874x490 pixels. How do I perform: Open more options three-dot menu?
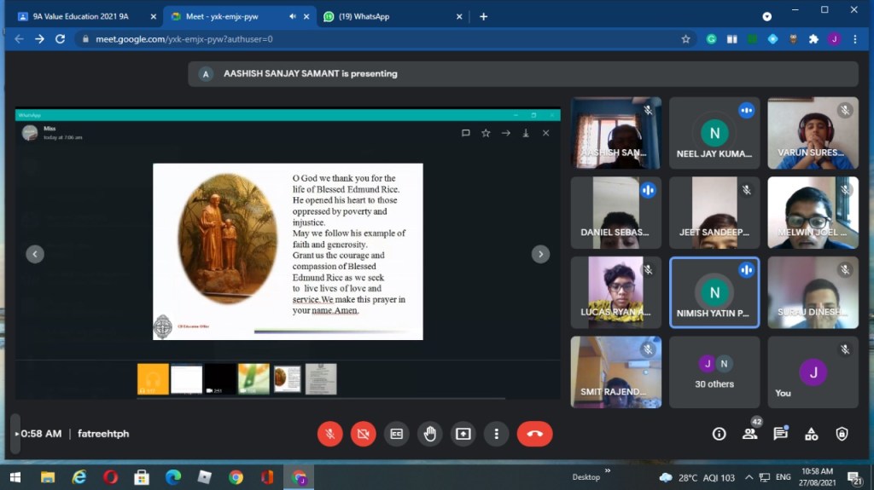click(x=496, y=434)
